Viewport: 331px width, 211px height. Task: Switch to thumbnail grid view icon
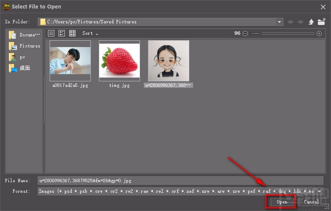coord(73,33)
